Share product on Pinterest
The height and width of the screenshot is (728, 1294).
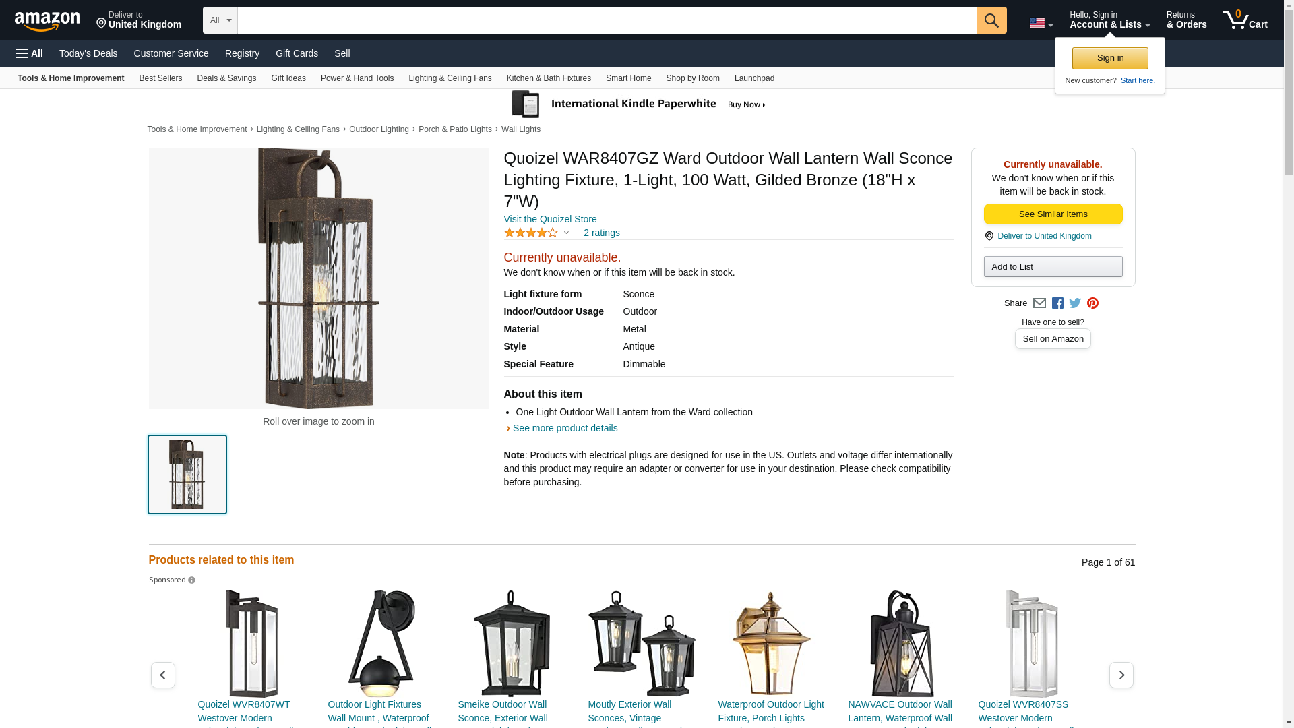point(1092,303)
